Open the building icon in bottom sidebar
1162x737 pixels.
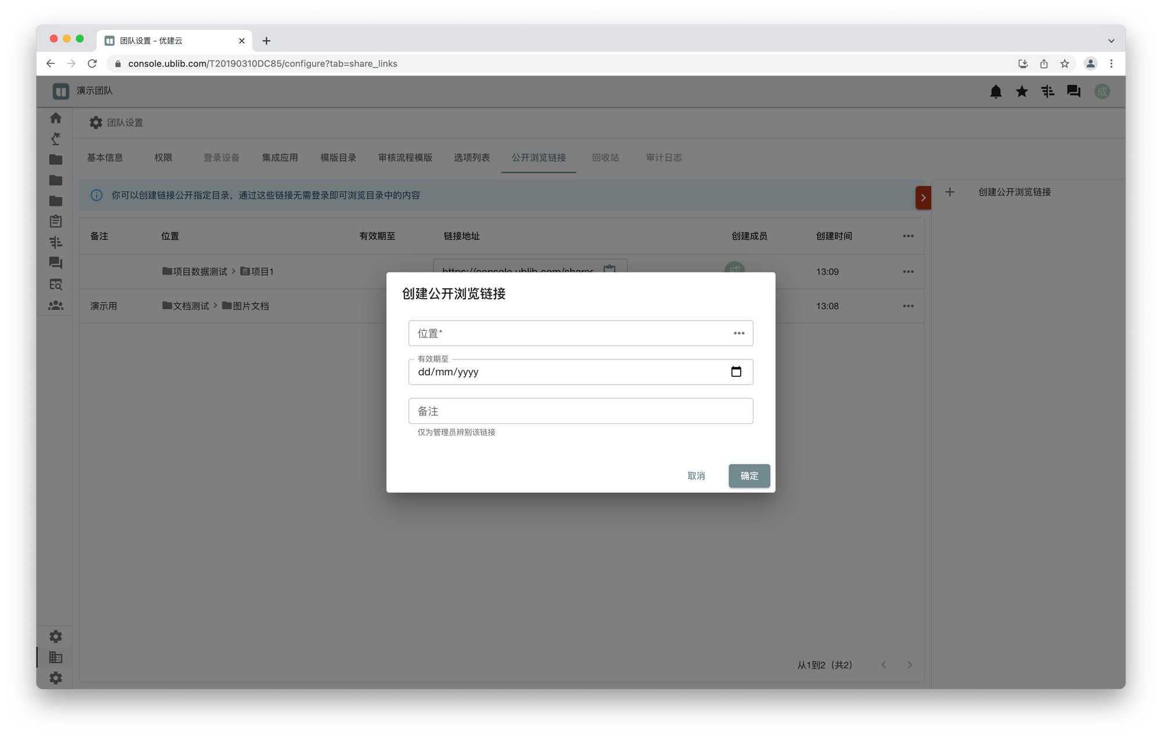[x=56, y=657]
